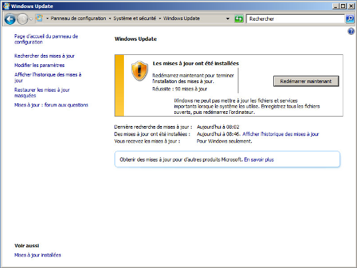This screenshot has width=357, height=268.
Task: Click 'Les mises à jour ont été installées' heading
Action: coord(196,63)
